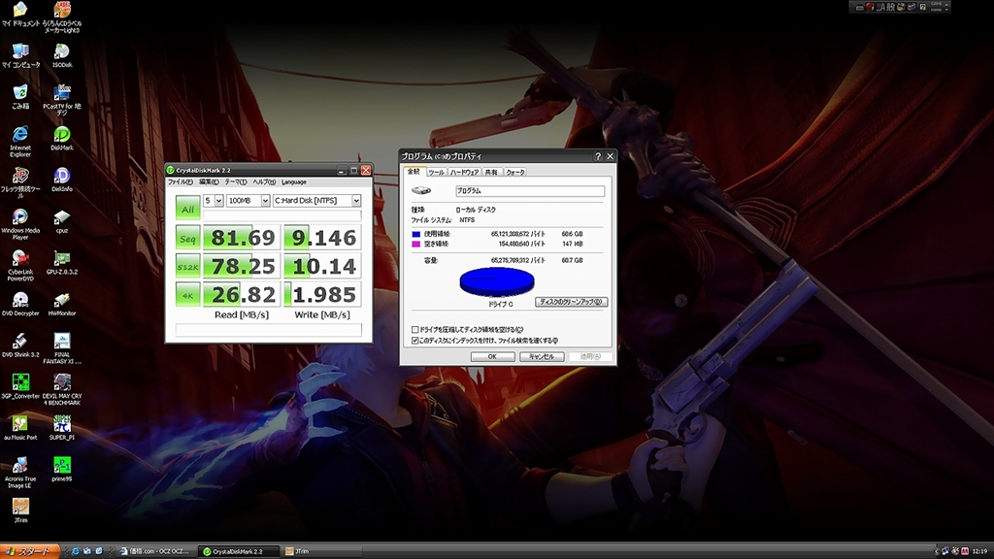Run the 4K benchmark test
The width and height of the screenshot is (994, 559).
point(187,295)
